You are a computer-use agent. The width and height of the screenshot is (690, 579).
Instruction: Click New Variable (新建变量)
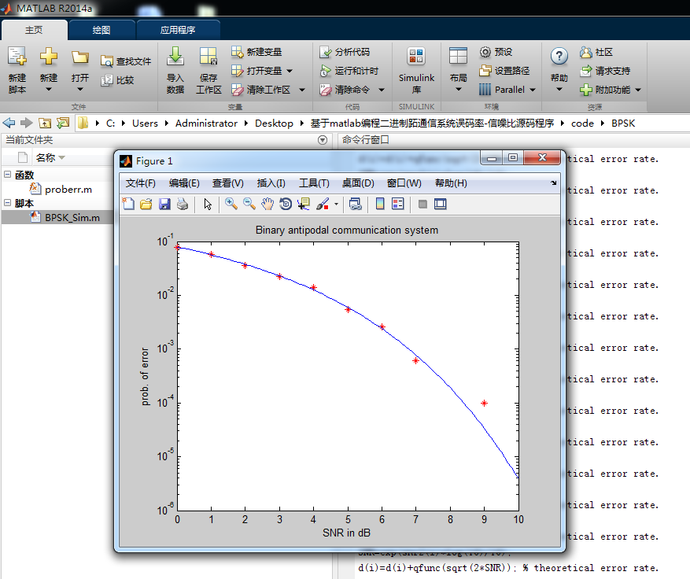[256, 52]
